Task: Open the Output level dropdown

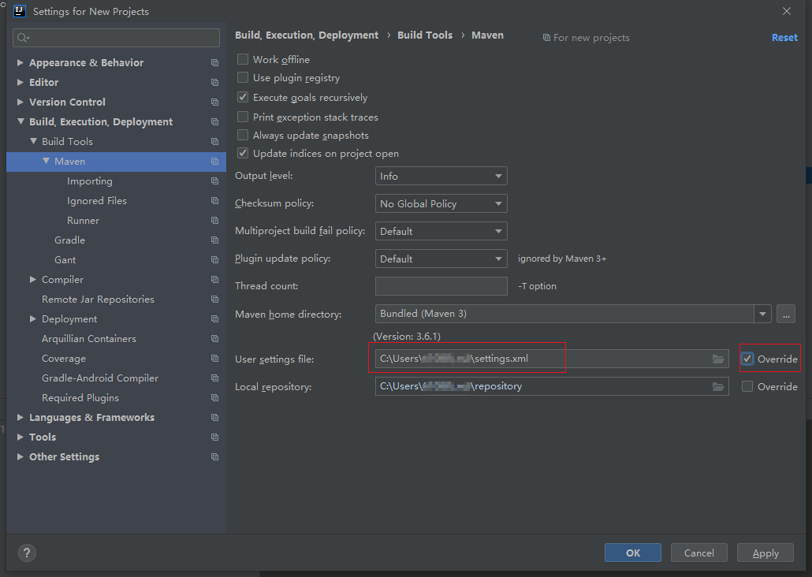Action: (441, 177)
